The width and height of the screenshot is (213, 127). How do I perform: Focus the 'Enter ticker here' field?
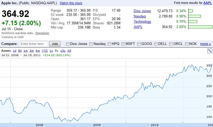point(34,44)
